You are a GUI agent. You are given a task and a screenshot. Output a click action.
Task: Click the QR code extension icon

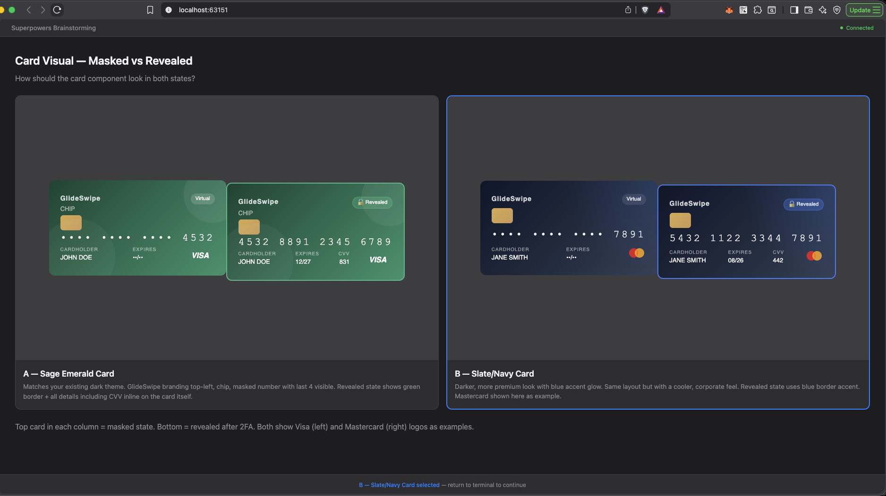click(743, 10)
